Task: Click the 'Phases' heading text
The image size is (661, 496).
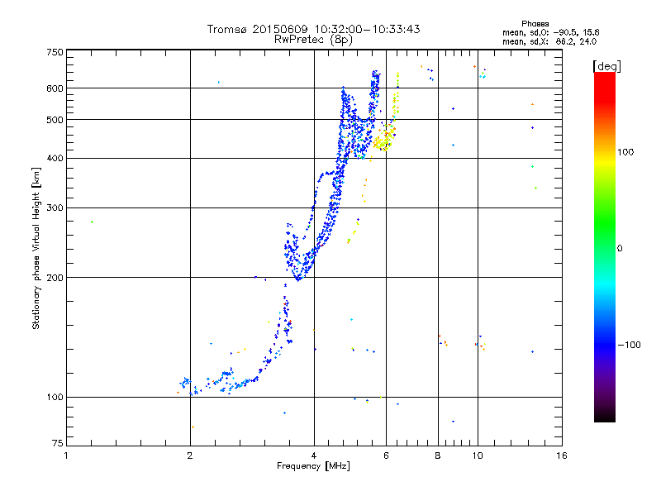Action: (535, 24)
